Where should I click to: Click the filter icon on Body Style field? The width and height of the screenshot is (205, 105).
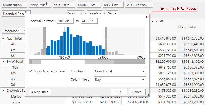click(x=47, y=4)
